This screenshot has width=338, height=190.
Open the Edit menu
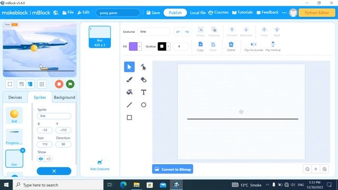point(83,13)
